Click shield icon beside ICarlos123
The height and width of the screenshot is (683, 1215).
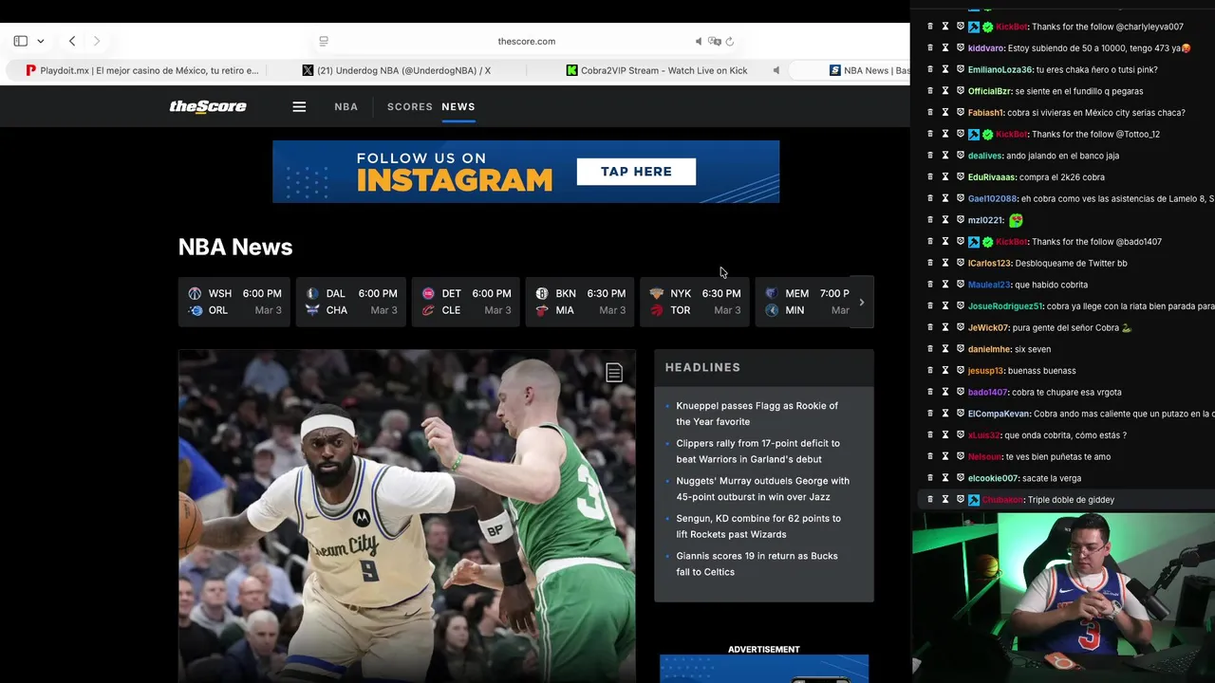pyautogui.click(x=961, y=263)
